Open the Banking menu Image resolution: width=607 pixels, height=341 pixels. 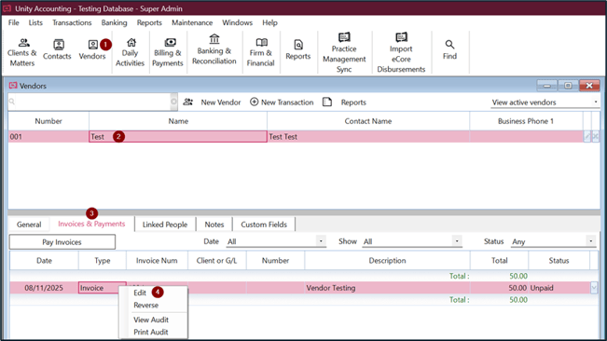[114, 22]
